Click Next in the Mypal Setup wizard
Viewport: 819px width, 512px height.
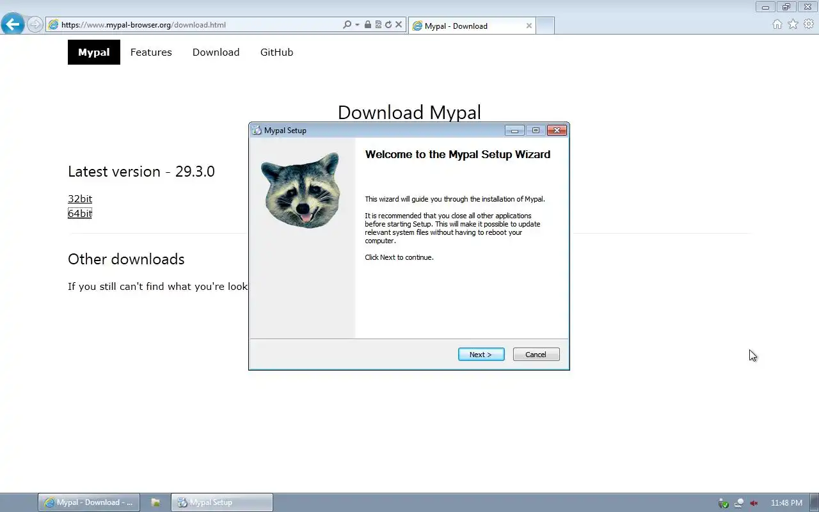click(x=481, y=355)
